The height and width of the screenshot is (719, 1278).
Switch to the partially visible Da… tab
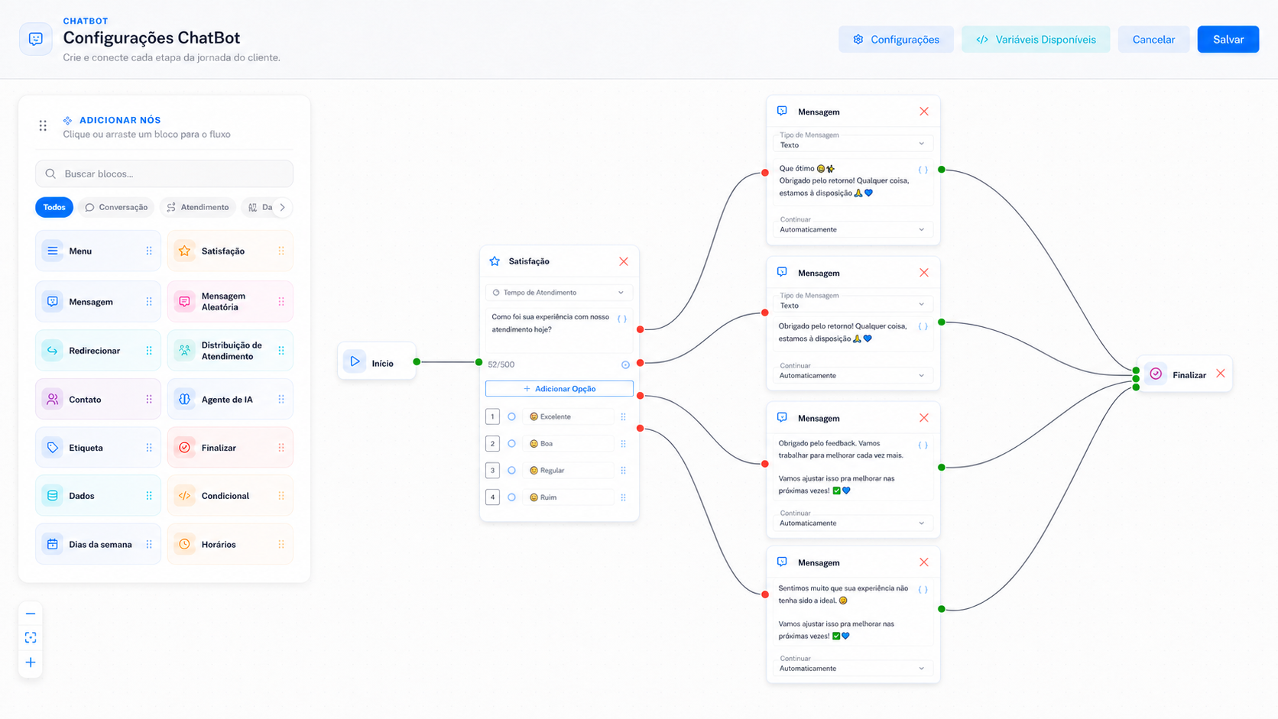coord(260,207)
